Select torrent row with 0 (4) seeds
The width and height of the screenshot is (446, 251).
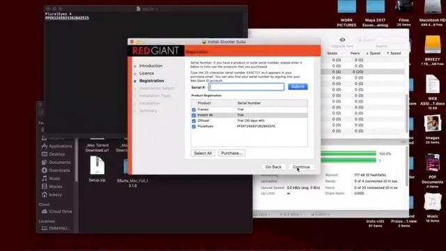coord(362,72)
